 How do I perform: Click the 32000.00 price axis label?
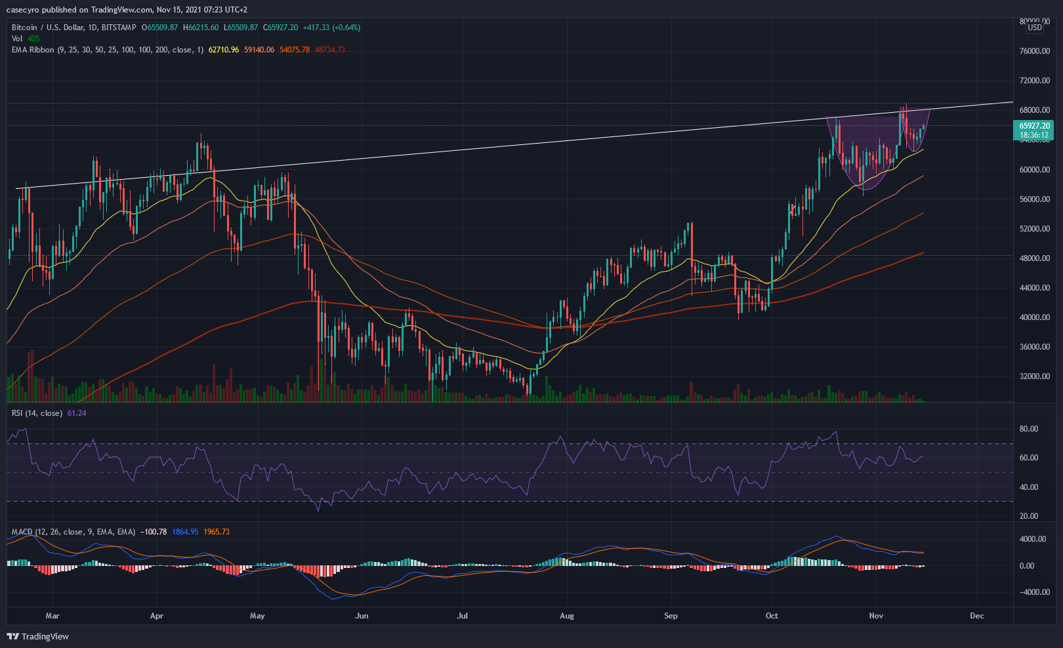(x=1035, y=376)
